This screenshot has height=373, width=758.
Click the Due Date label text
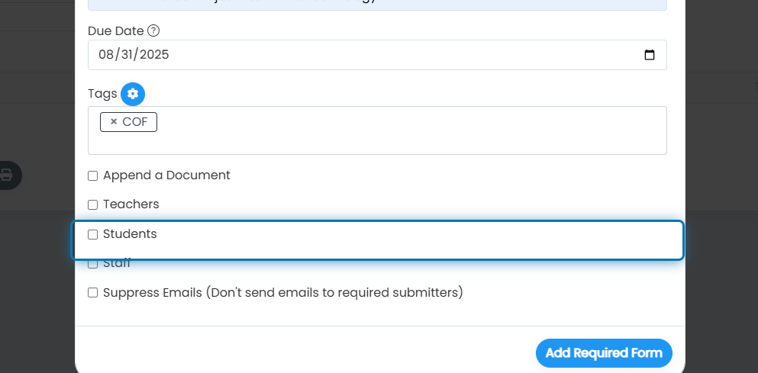(x=115, y=31)
